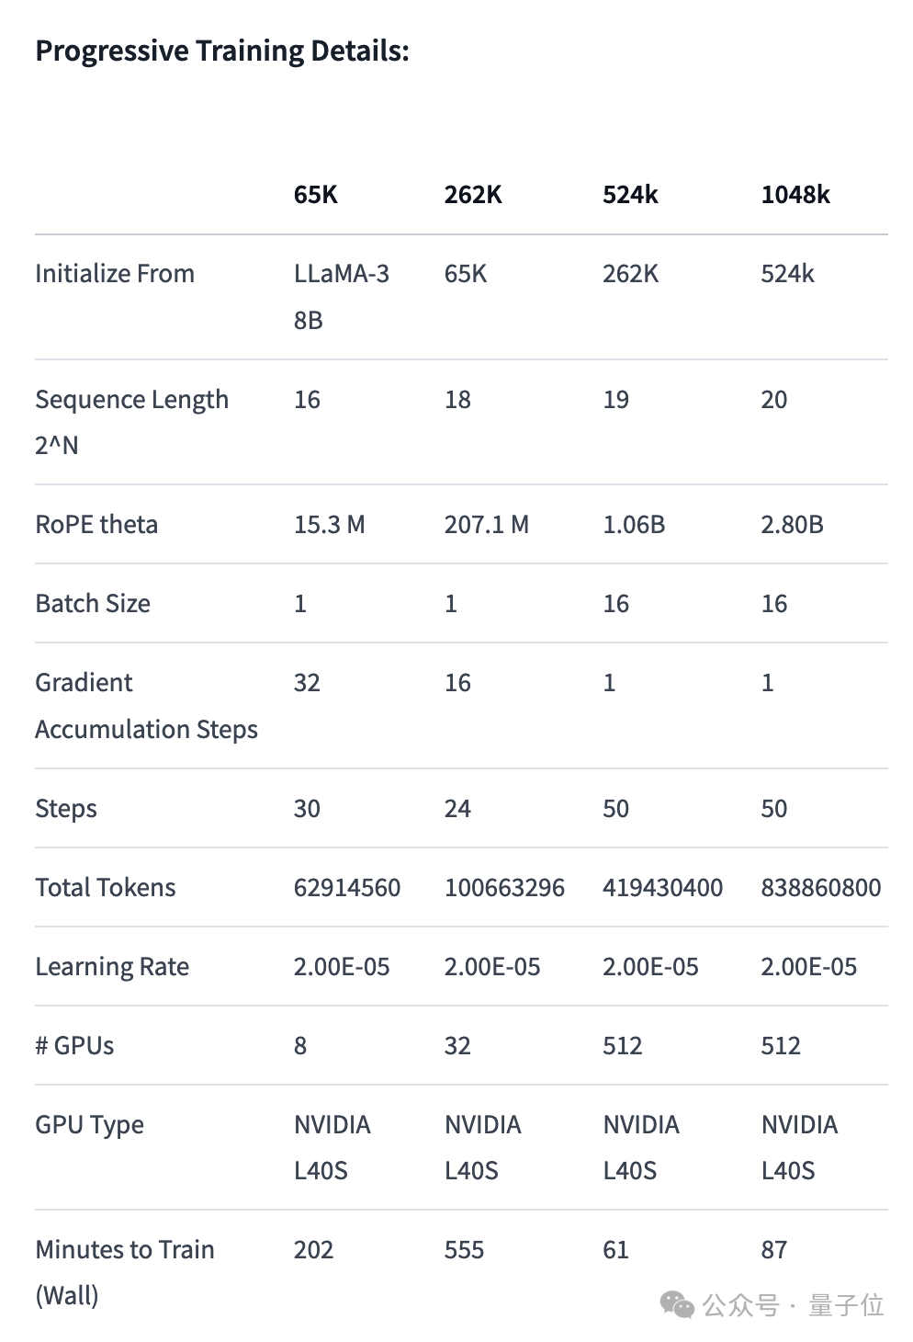This screenshot has height=1342, width=913.
Task: Select the 524k column header
Action: 630,194
